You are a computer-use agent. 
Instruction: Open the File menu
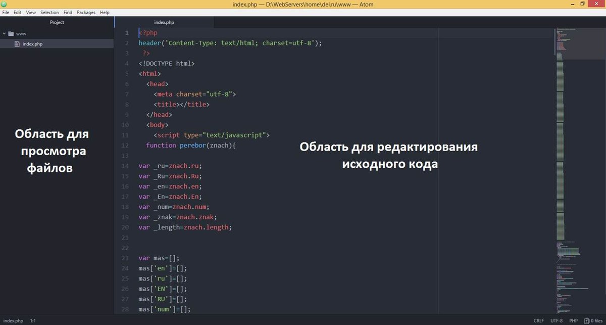[6, 12]
